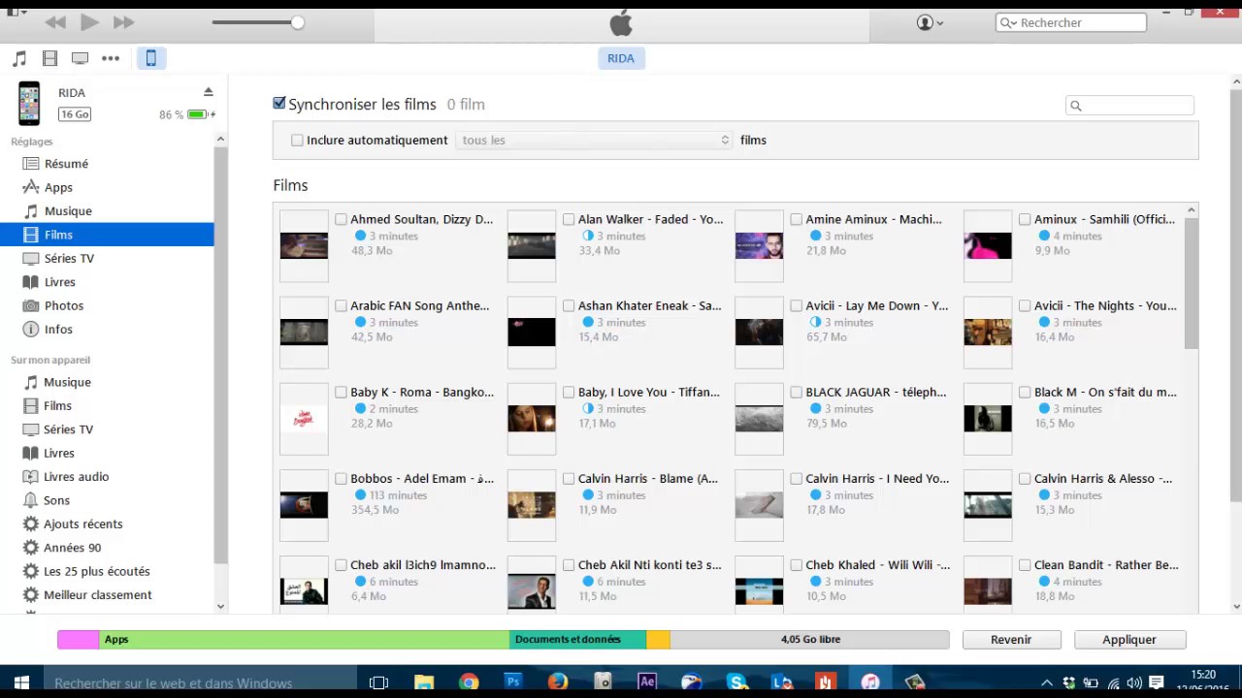Eject the RIDA device
Screen dimensions: 1242x698
[208, 92]
